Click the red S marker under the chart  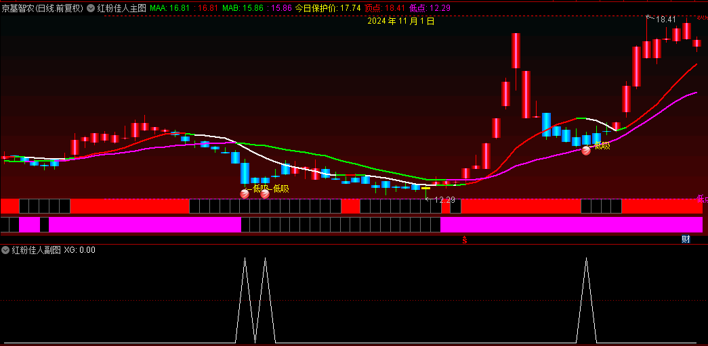pyautogui.click(x=464, y=240)
